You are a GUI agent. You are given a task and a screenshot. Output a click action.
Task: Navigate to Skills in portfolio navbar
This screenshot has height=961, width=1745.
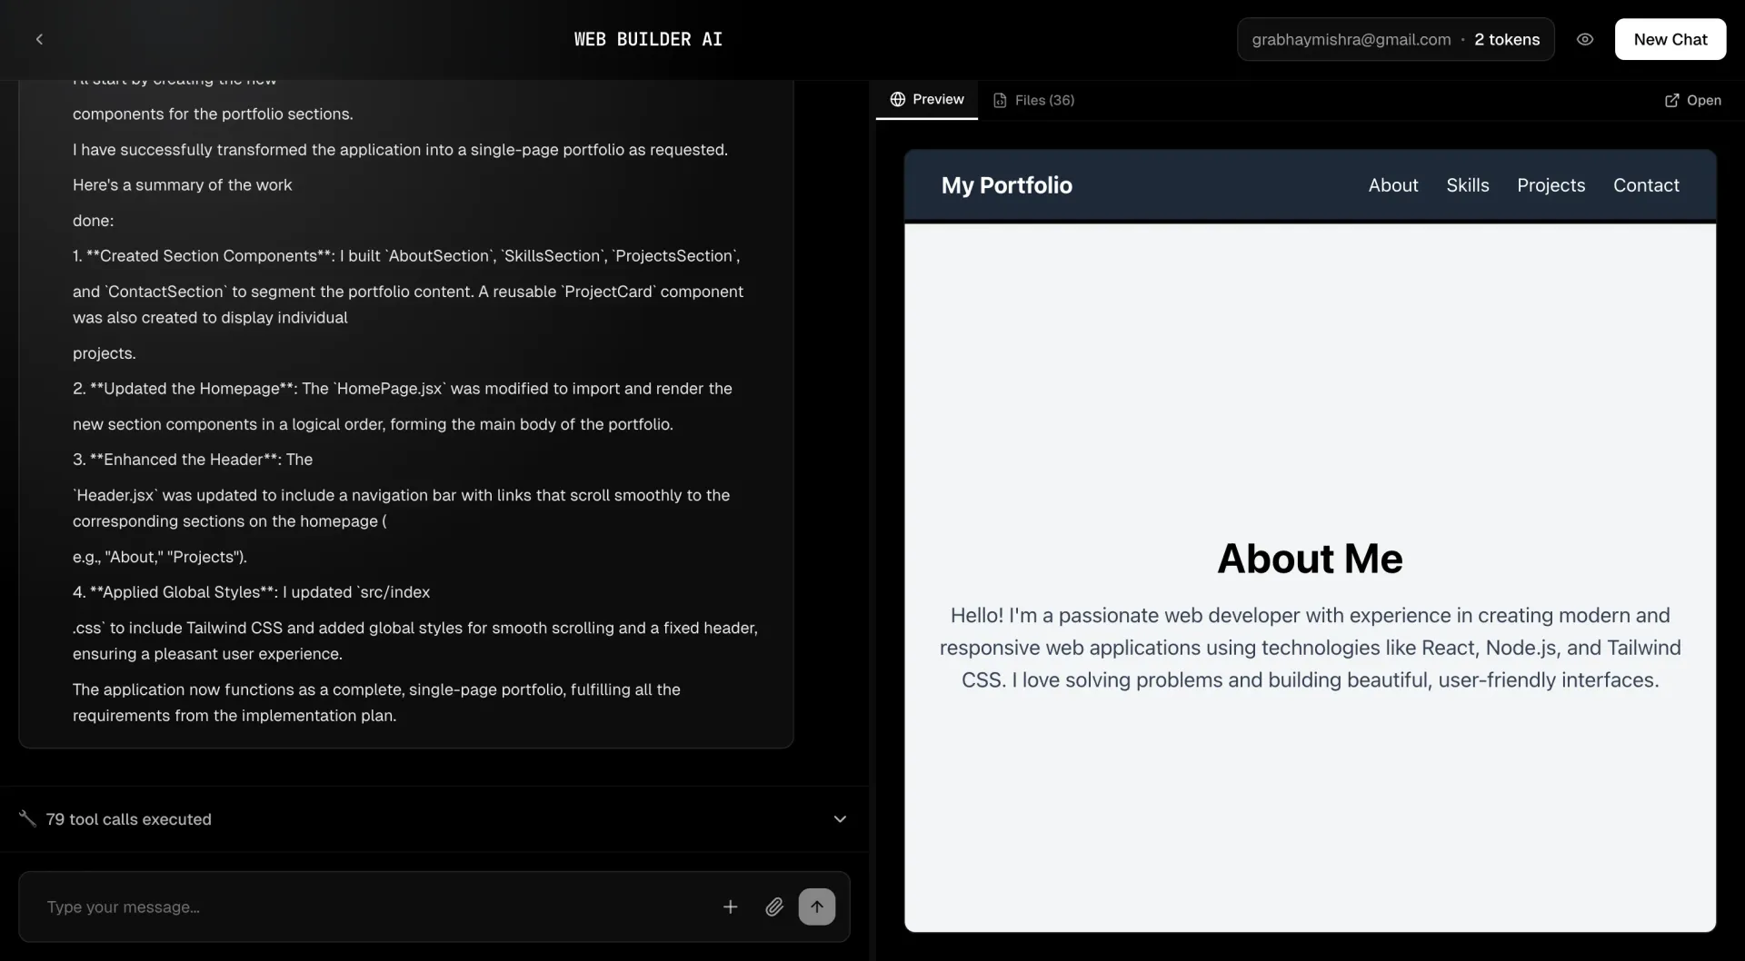(1467, 185)
